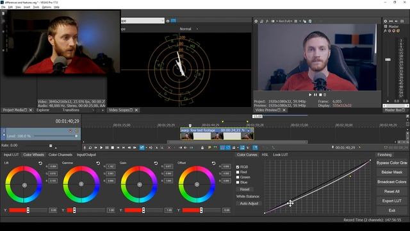Reset the Gamma color wheel
The image size is (410, 231).
[x=98, y=163]
